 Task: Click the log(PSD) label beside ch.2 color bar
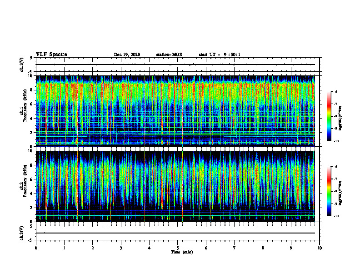click(x=340, y=194)
